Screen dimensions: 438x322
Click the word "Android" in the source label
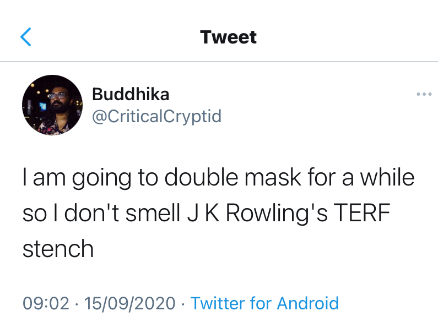307,303
